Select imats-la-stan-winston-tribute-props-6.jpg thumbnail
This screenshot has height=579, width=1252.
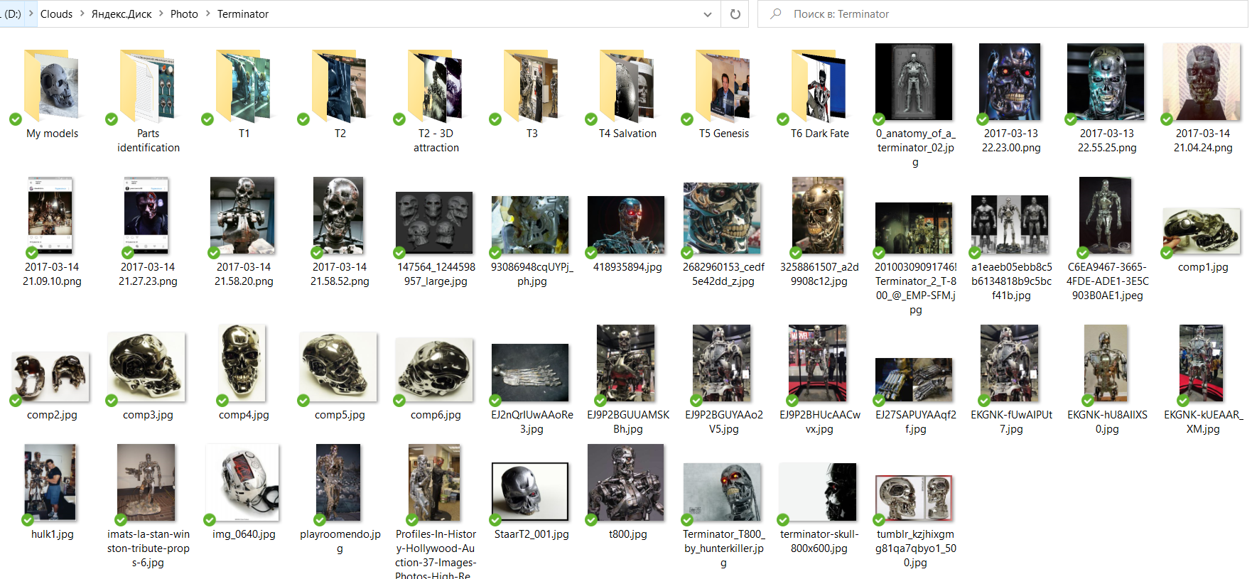click(146, 482)
